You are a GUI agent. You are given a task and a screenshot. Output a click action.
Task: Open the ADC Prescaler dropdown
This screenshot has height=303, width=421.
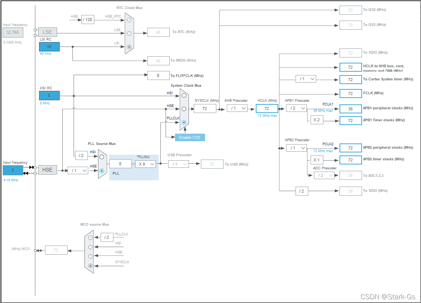click(x=324, y=175)
